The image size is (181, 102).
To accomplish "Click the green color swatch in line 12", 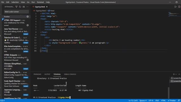I will [80, 43].
